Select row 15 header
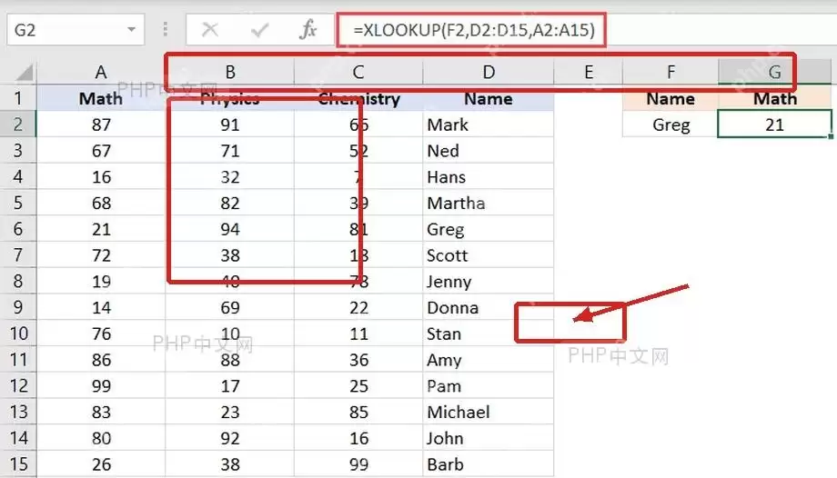Image resolution: width=837 pixels, height=478 pixels. (x=18, y=464)
